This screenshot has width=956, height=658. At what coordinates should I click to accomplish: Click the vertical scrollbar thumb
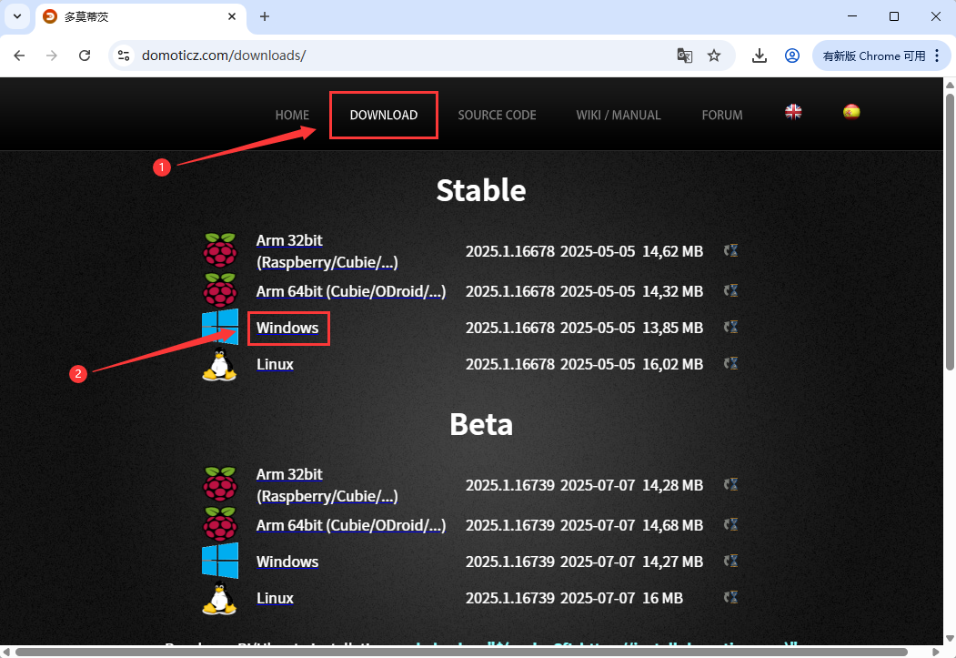[950, 230]
